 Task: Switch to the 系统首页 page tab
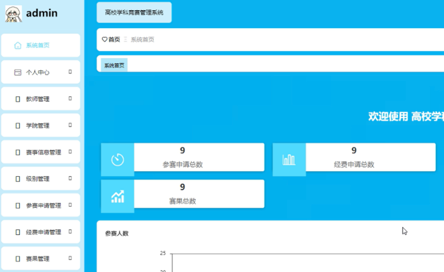tap(114, 65)
